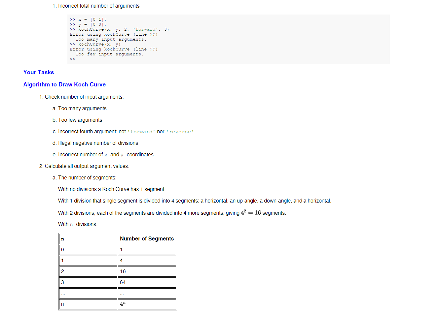Click 'Incorrect number of x and y coordinates' item
Viewport: 438px width, 315px height.
106,155
